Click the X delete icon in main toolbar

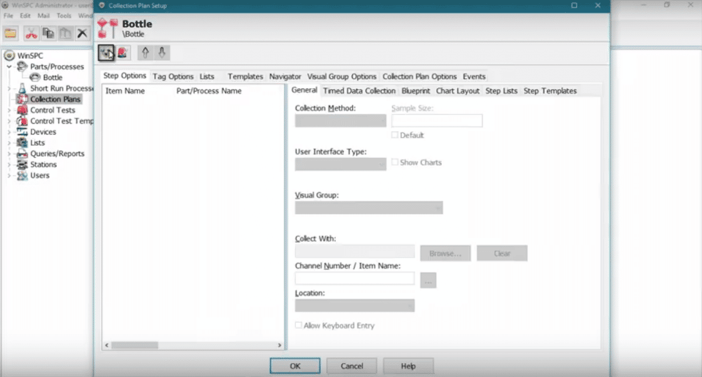[82, 33]
